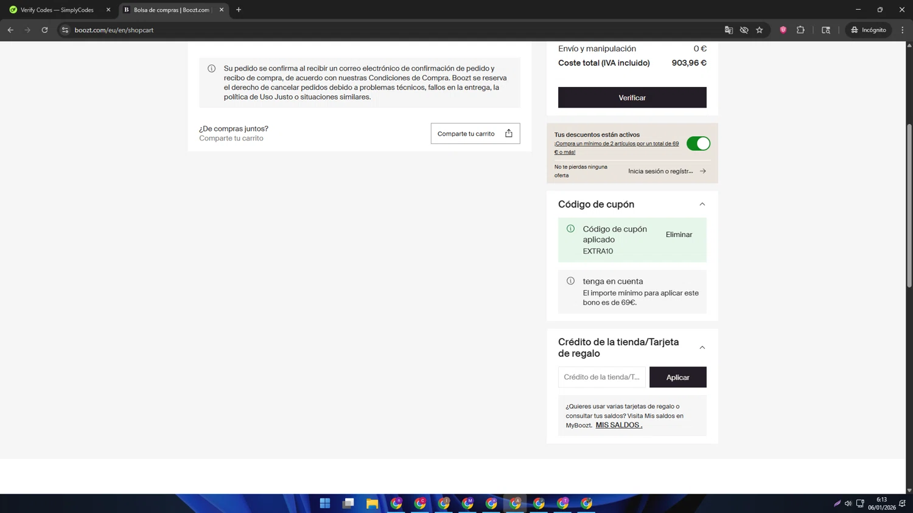Viewport: 913px width, 513px height.
Task: Open the browser extensions puzzle icon
Action: click(x=800, y=30)
